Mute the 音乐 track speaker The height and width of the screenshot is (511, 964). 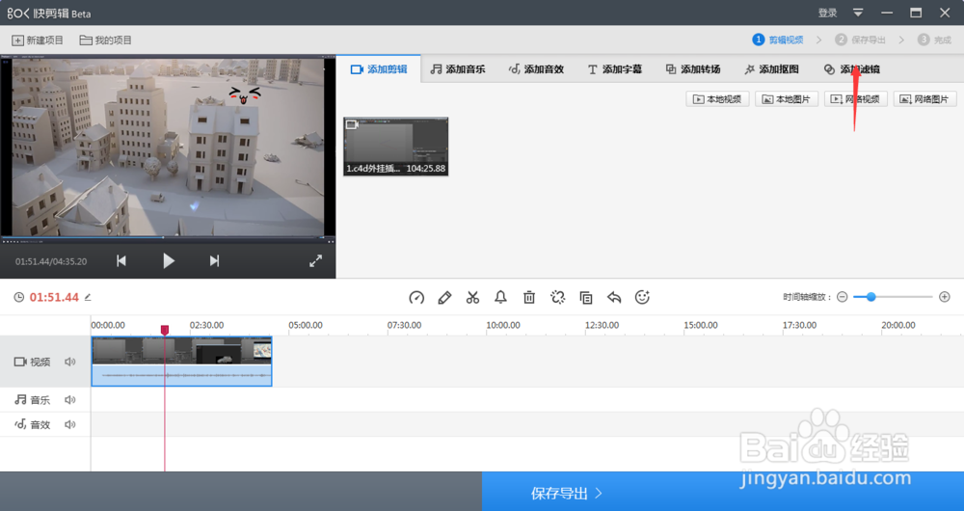coord(70,400)
